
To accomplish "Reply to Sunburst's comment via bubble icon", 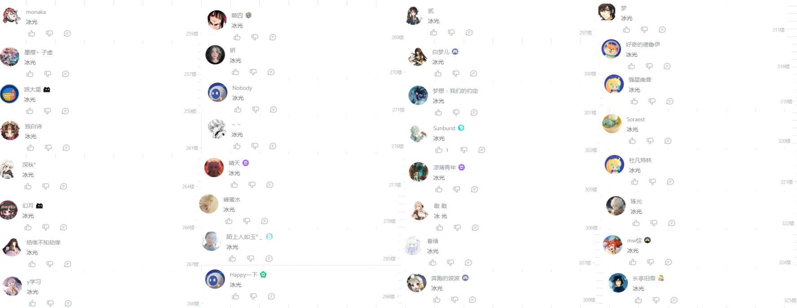I will 482,150.
